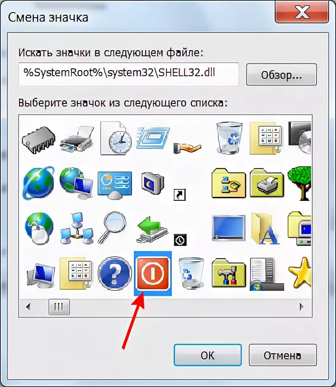Select the document with clock icon
The image size is (336, 387).
coord(115,138)
